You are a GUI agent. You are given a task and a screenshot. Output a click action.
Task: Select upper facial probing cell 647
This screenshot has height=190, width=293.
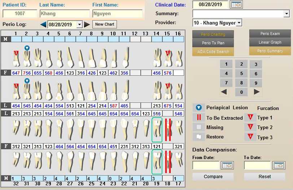coord(16,73)
